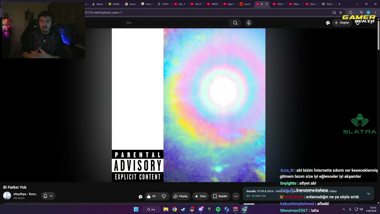Open the taskbar volume control

pos(361,209)
